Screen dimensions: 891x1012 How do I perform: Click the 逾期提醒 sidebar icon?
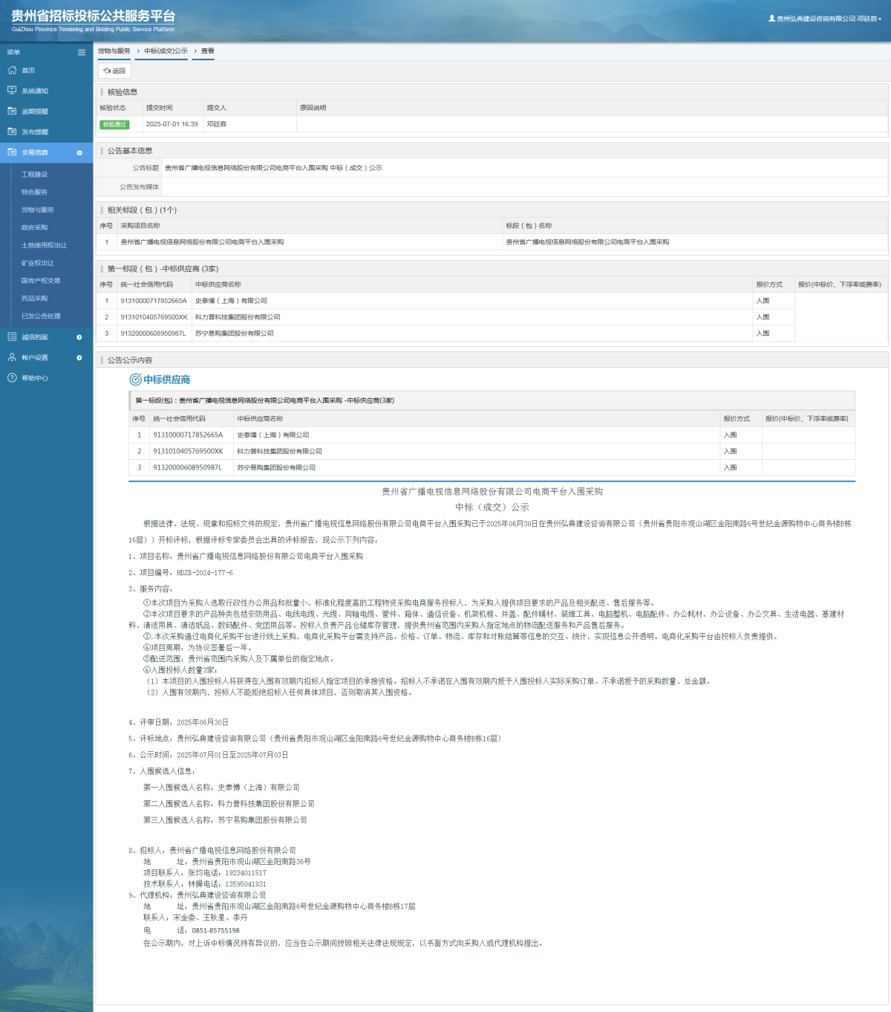tap(12, 111)
